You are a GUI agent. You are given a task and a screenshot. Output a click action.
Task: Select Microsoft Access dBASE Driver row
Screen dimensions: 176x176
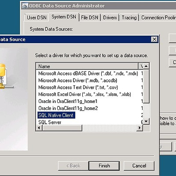point(89,73)
